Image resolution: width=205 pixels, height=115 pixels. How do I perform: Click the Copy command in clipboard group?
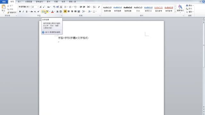(x=10, y=9)
